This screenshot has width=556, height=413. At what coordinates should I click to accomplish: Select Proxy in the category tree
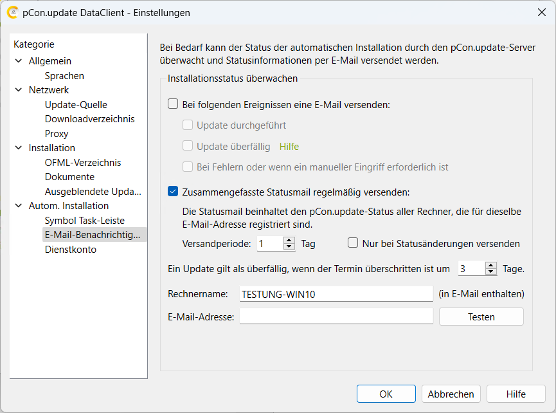(x=57, y=134)
